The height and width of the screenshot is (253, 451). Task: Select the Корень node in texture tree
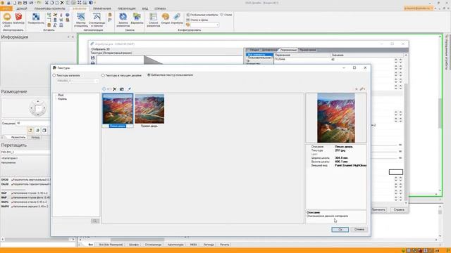[x=63, y=98]
